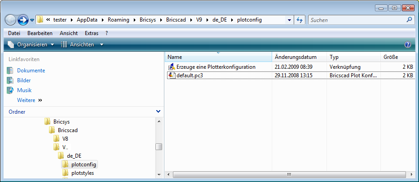The height and width of the screenshot is (182, 419).
Task: Open the Ansichten dropdown arrow
Action: point(101,44)
